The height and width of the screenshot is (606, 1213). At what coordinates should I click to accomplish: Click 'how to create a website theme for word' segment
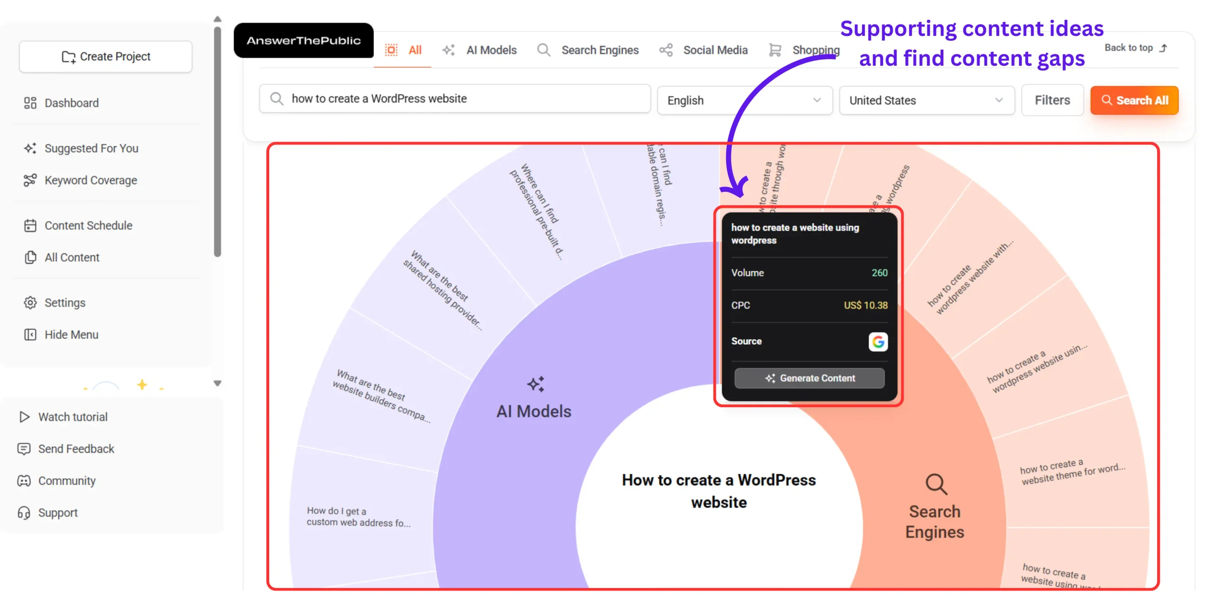1073,472
